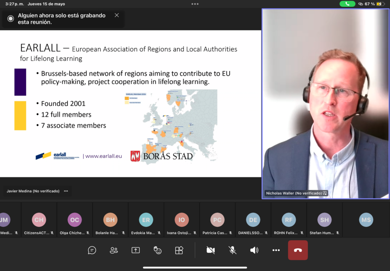
Task: Open the apps and views icon
Action: pos(179,250)
